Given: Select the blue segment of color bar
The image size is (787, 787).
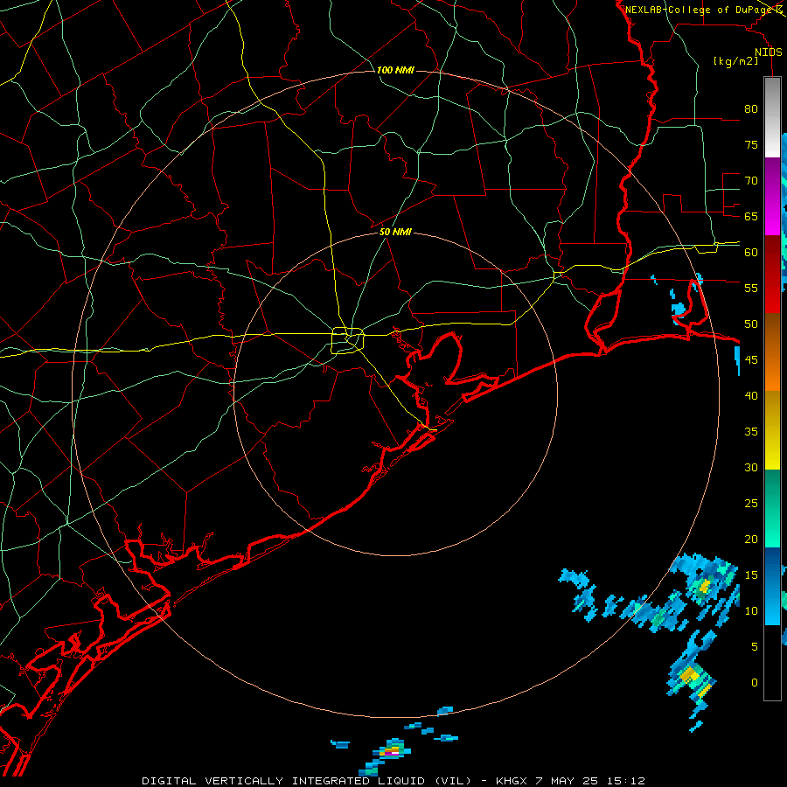Looking at the screenshot, I should [x=772, y=586].
